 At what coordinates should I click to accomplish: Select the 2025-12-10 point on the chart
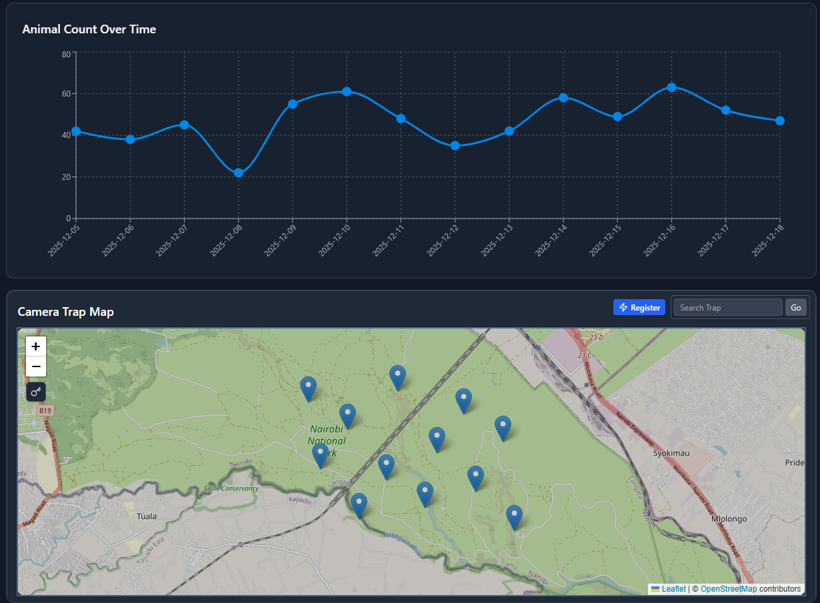(x=346, y=91)
